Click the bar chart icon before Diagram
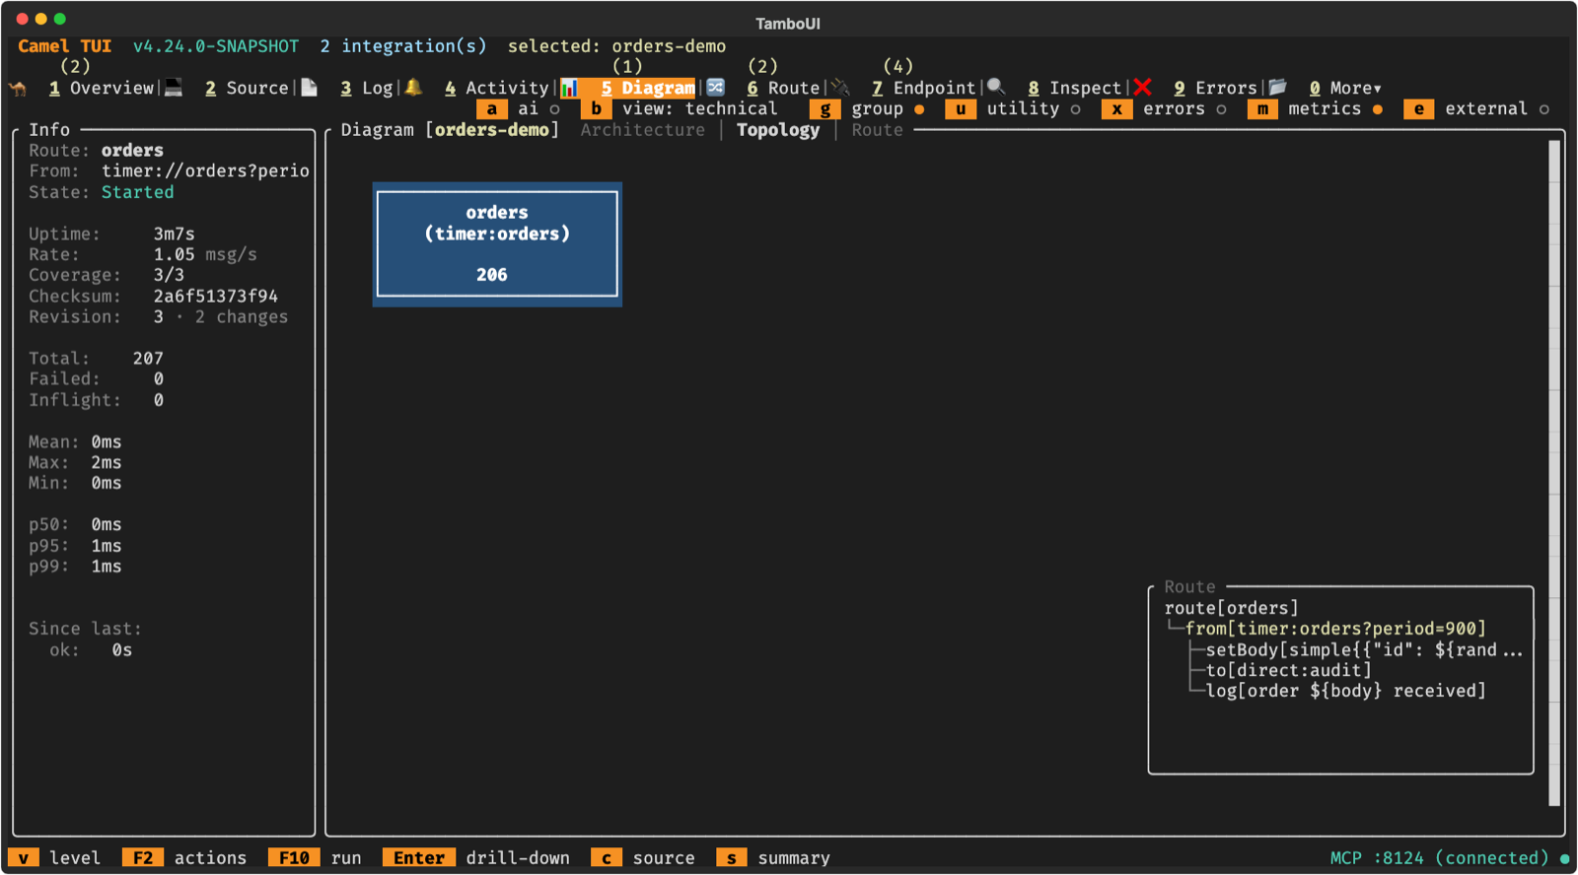Screen dimensions: 1578x875 point(569,88)
